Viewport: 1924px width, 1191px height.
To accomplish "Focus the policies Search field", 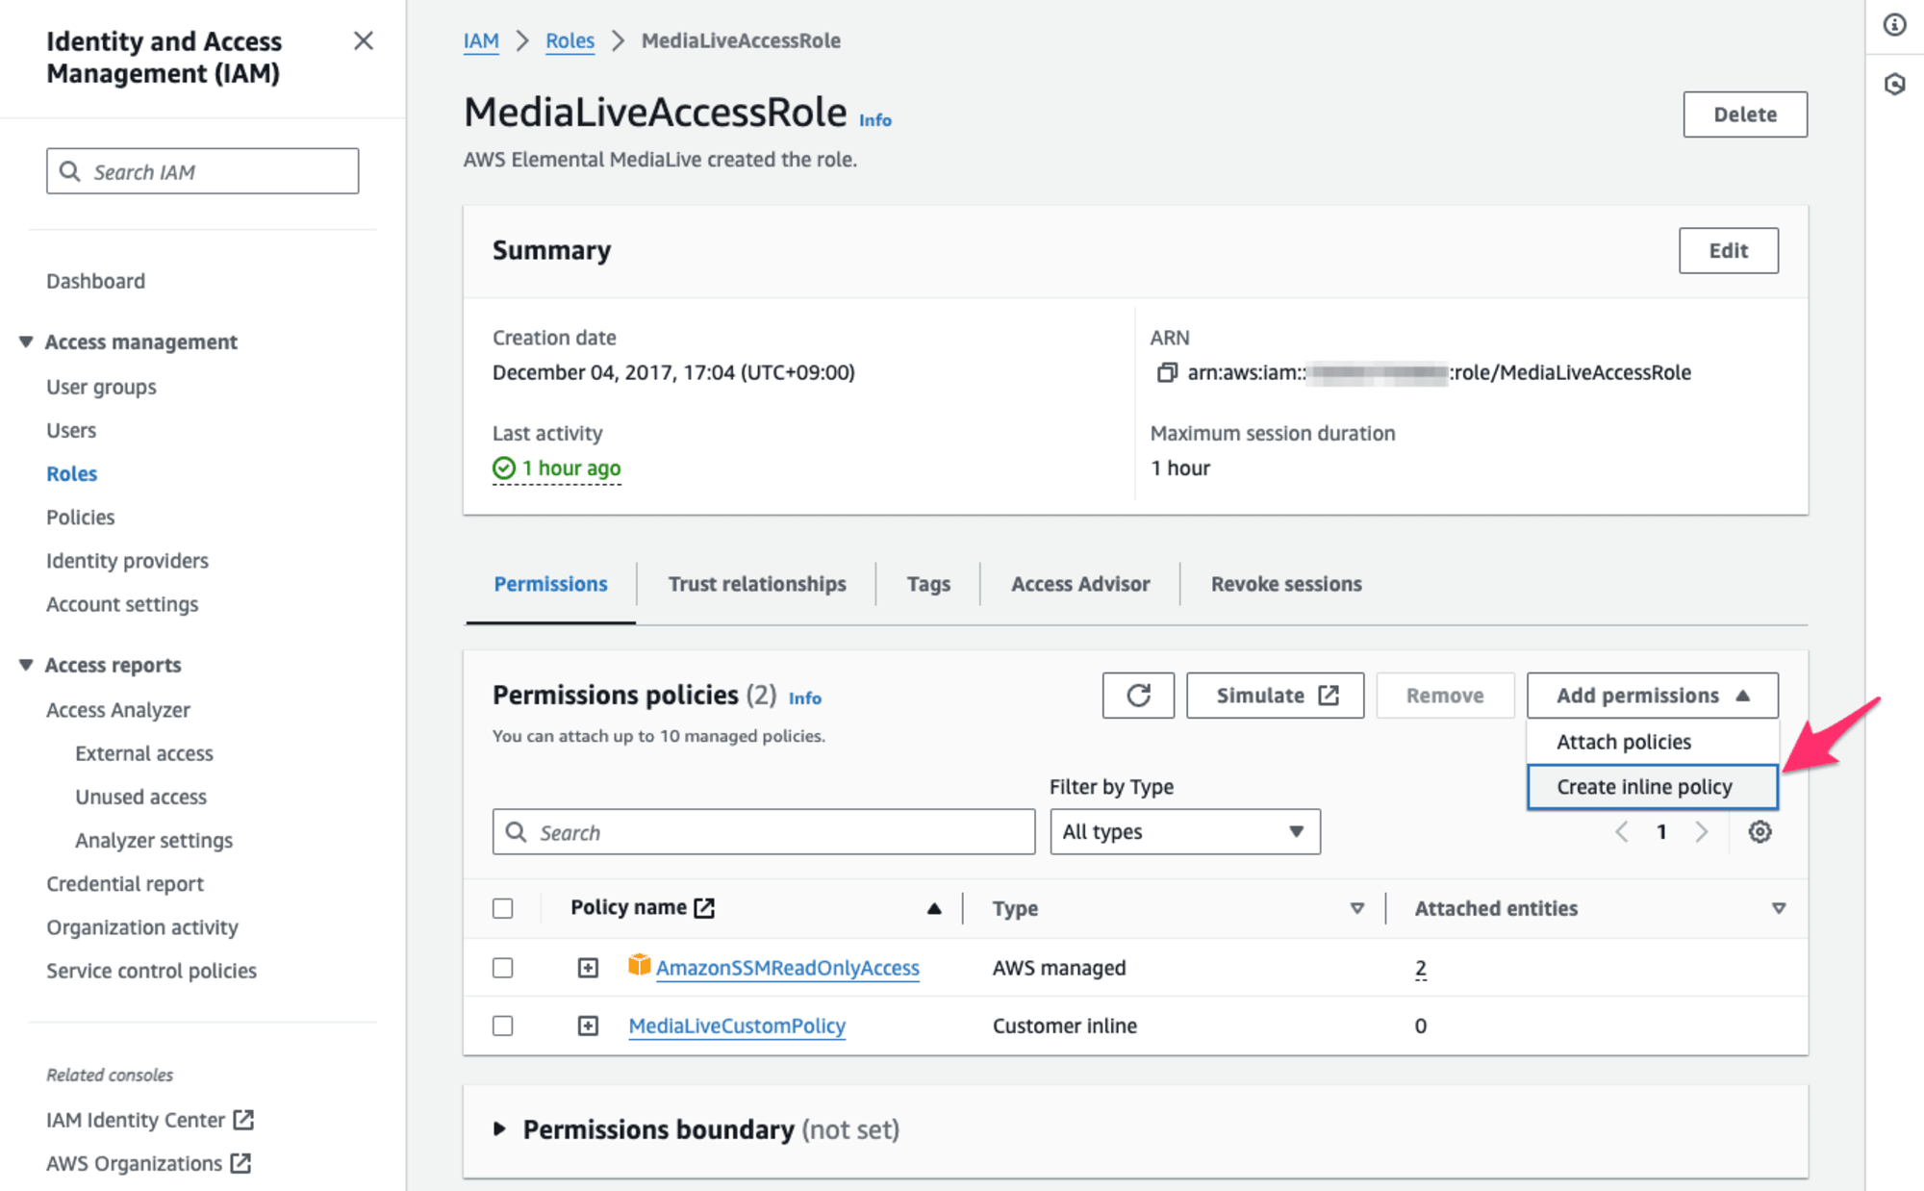I will pyautogui.click(x=764, y=832).
